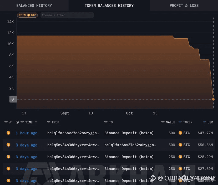
Task: Open '3 days ago' link in $28.29M row
Action: click(27, 157)
